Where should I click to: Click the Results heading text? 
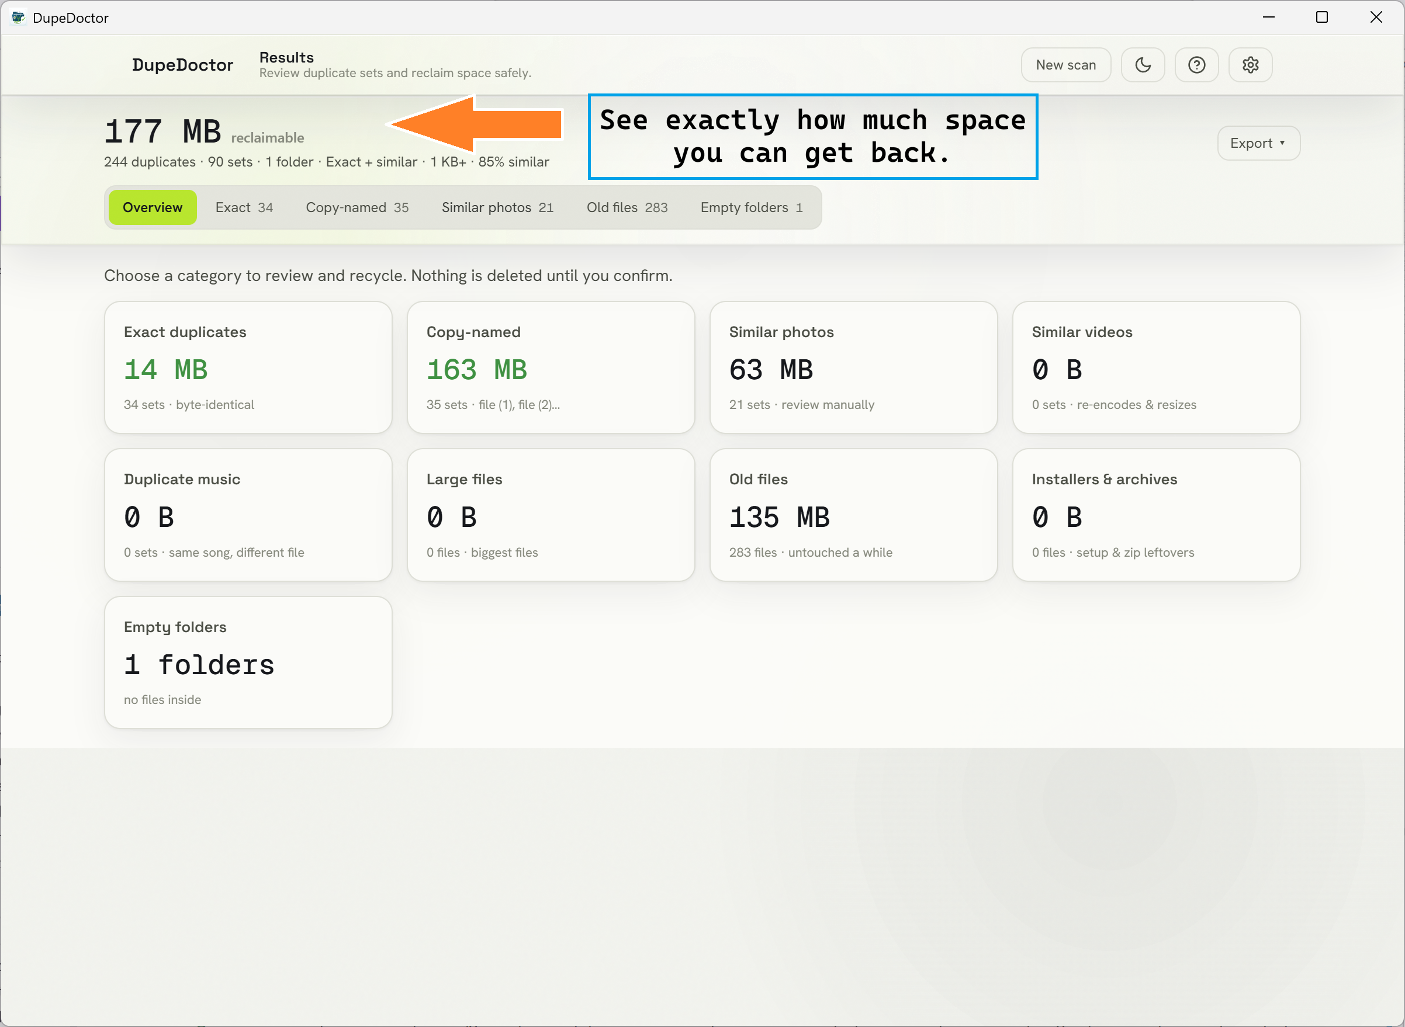click(x=286, y=57)
